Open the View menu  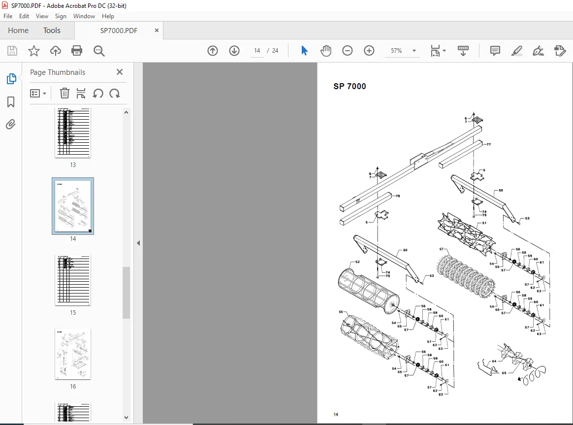click(x=42, y=16)
